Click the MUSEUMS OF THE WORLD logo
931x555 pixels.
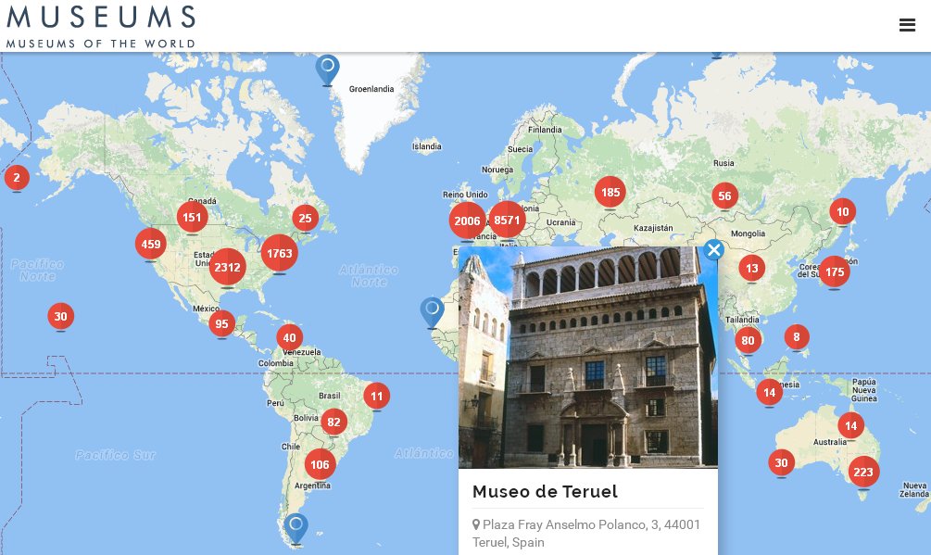[100, 25]
